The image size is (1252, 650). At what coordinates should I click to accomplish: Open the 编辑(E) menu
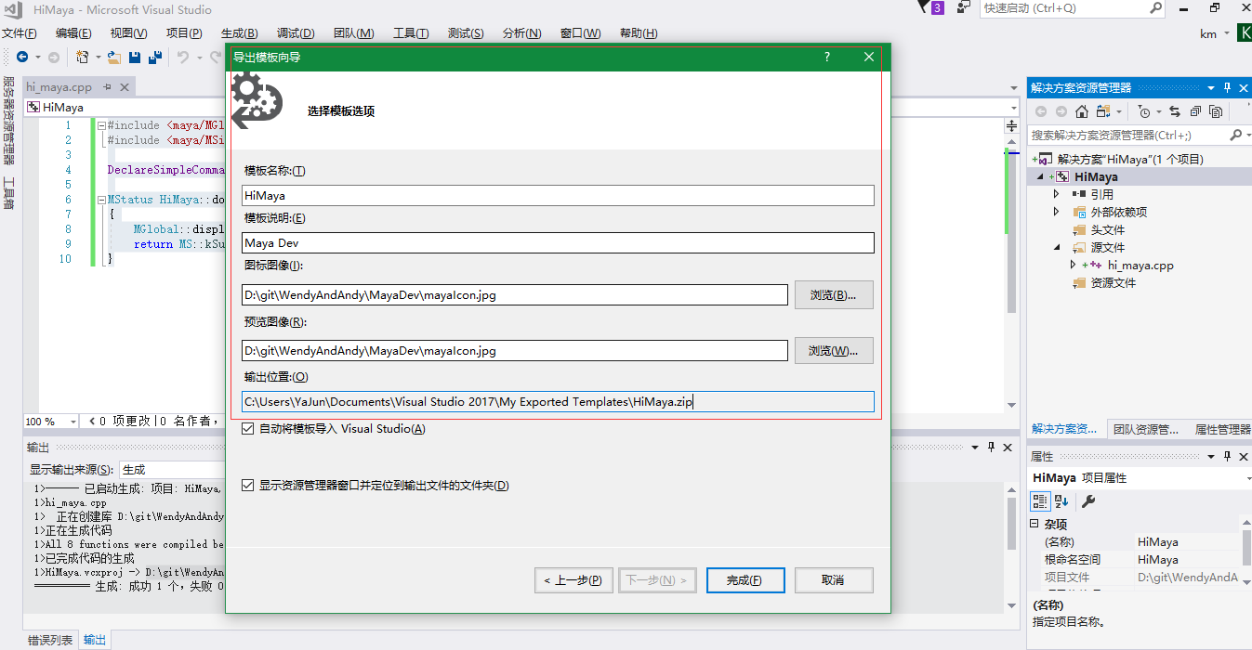(73, 33)
